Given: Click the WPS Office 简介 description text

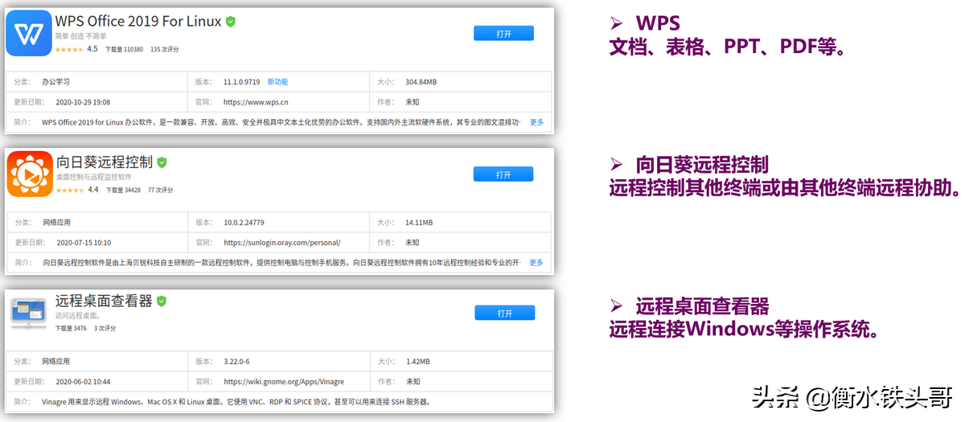Looking at the screenshot, I should pyautogui.click(x=281, y=122).
